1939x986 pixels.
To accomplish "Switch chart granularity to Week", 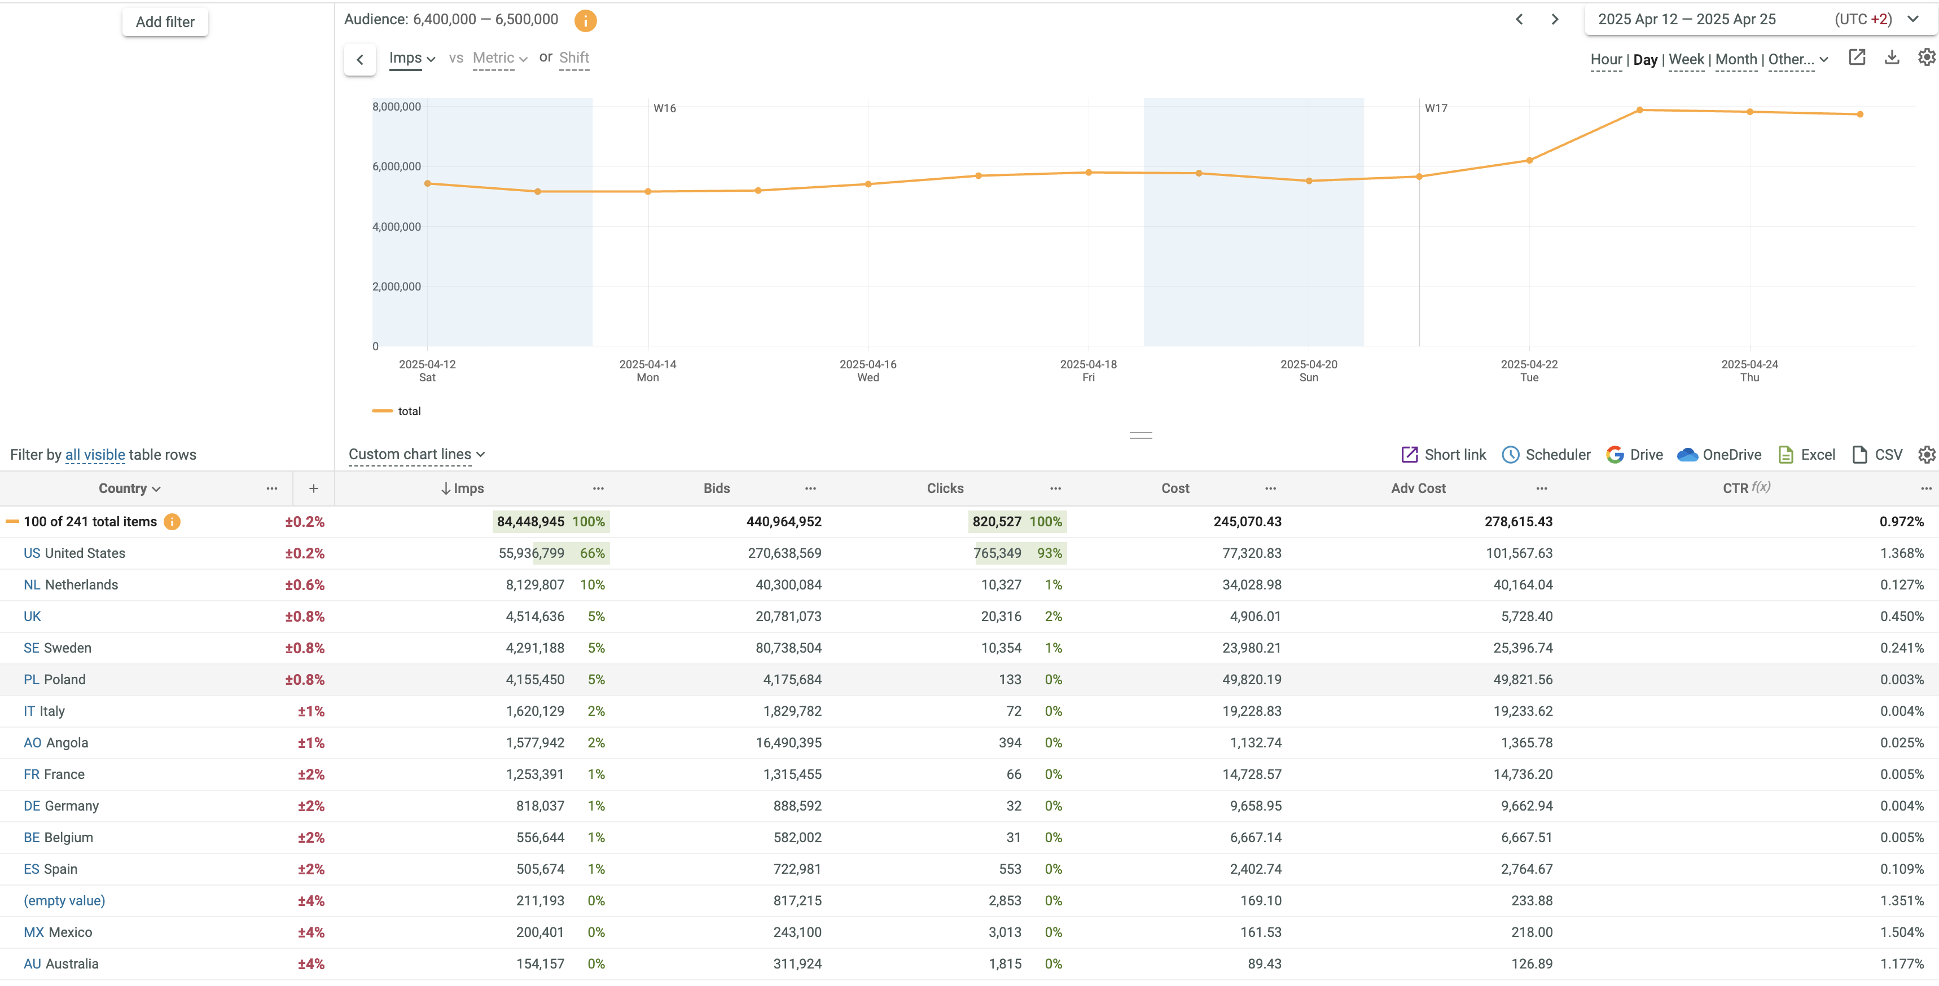I will click(1686, 59).
